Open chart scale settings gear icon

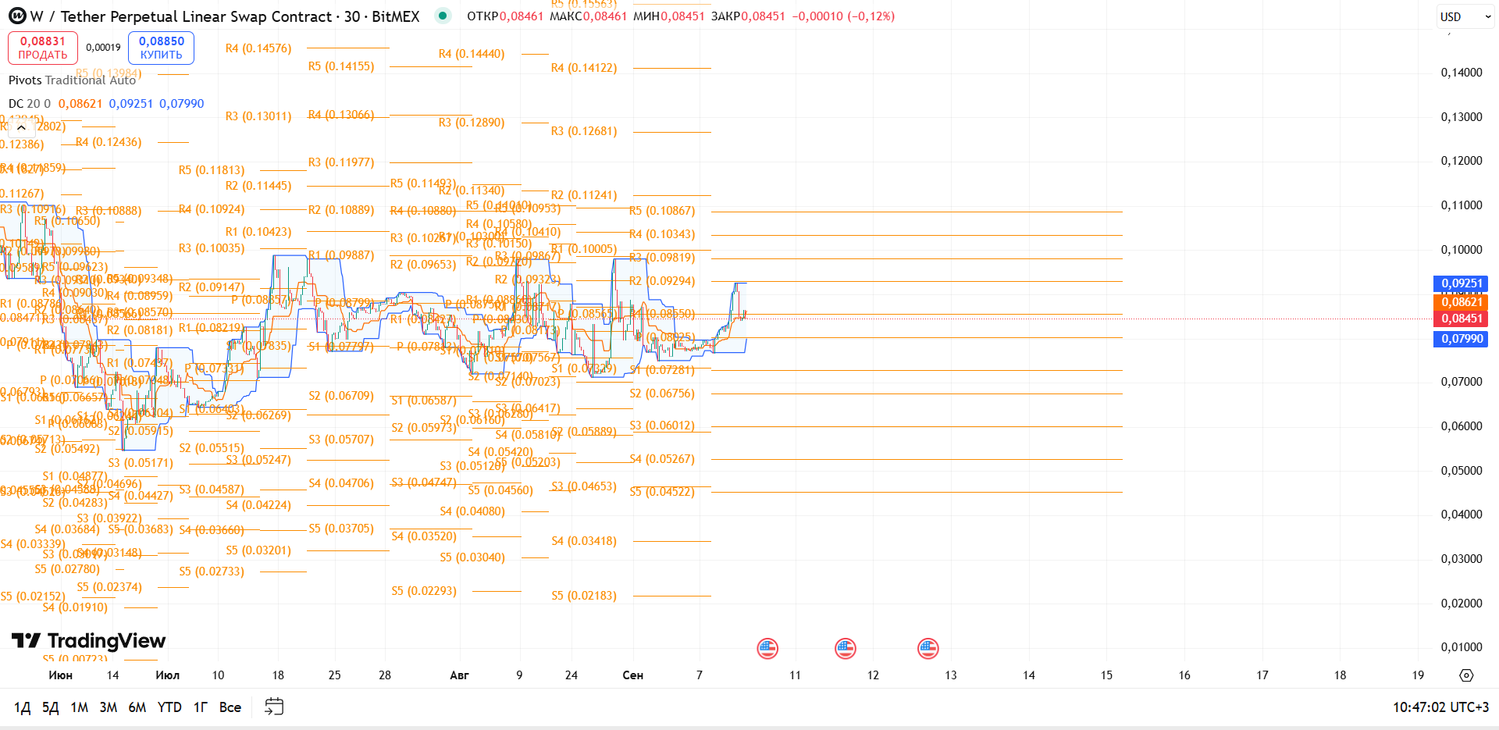point(1466,675)
